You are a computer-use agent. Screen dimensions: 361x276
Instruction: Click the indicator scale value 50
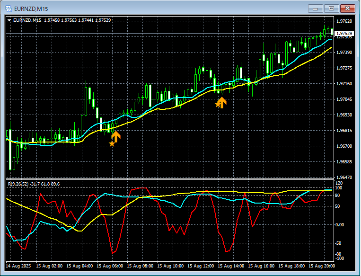(x=337, y=206)
